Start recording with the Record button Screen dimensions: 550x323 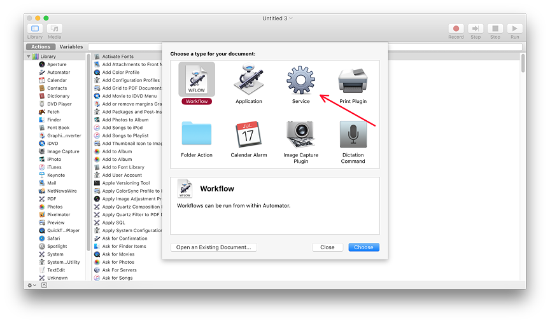pyautogui.click(x=456, y=29)
